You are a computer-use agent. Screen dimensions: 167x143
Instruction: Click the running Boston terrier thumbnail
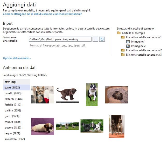[92, 95]
